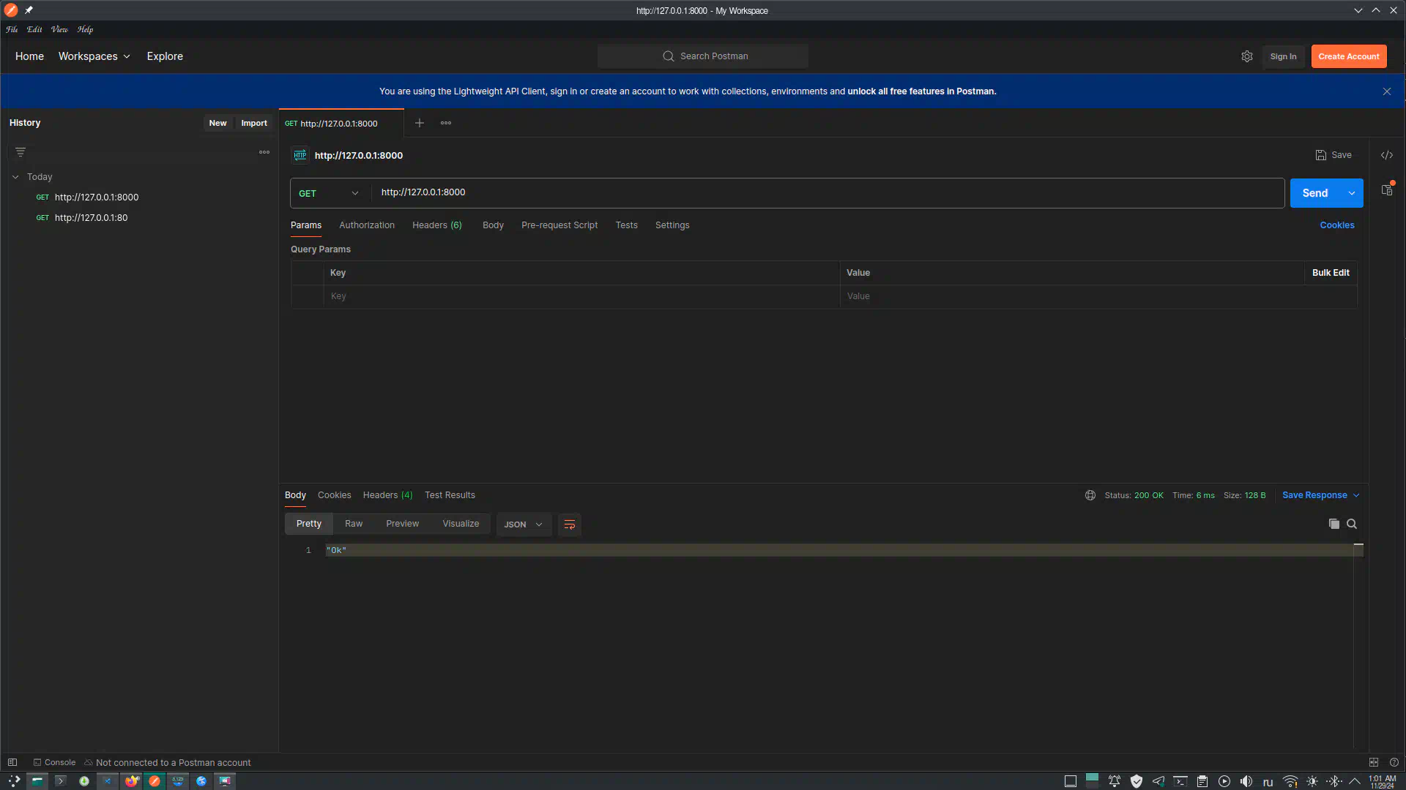Switch to response Cookies tab
Viewport: 1406px width, 790px height.
tap(334, 495)
